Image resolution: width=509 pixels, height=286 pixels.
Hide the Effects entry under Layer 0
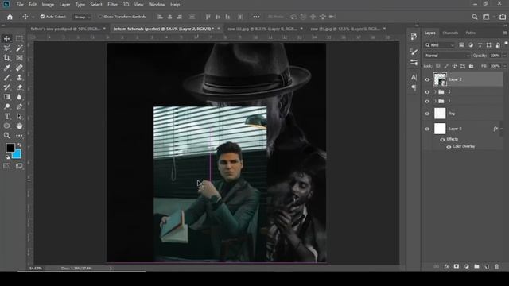442,140
